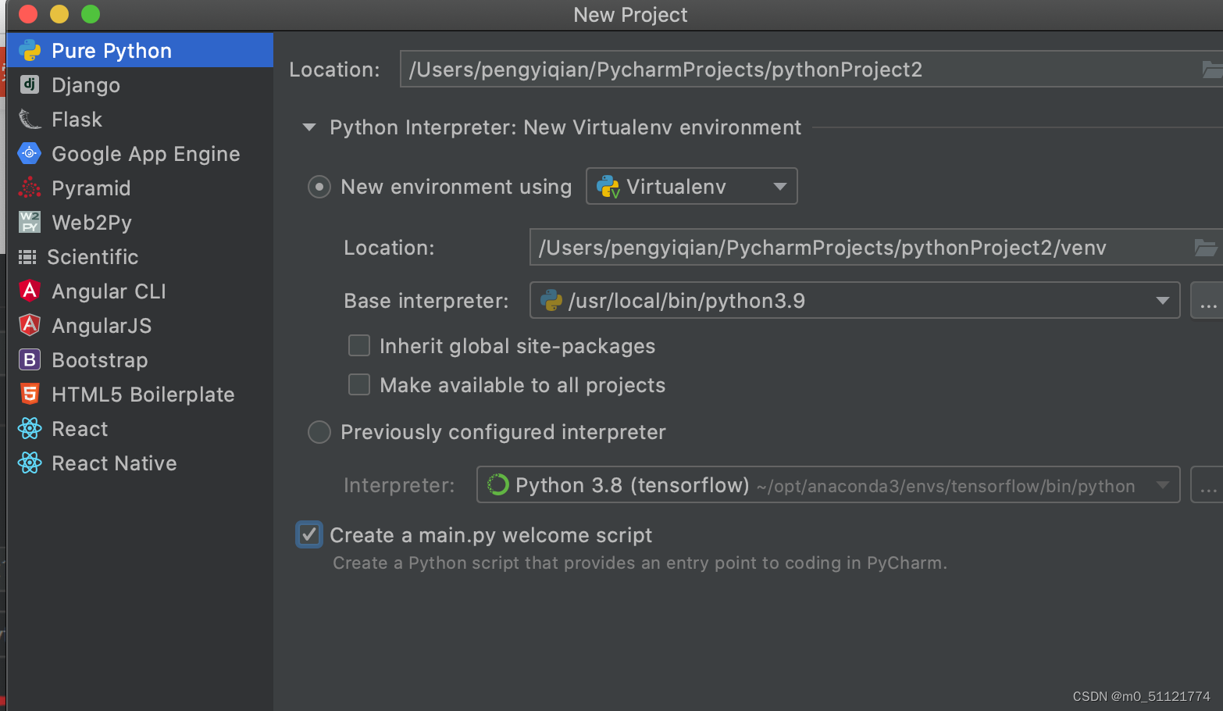Image resolution: width=1223 pixels, height=711 pixels.
Task: Pick the HTML5 Boilerplate icon
Action: [30, 394]
